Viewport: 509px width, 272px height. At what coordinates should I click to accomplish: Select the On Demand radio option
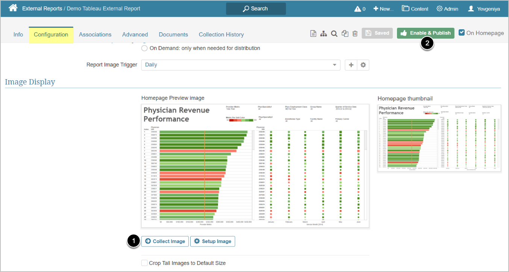pos(144,48)
